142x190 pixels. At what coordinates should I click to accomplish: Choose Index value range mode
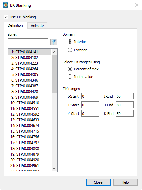[x=70, y=77]
